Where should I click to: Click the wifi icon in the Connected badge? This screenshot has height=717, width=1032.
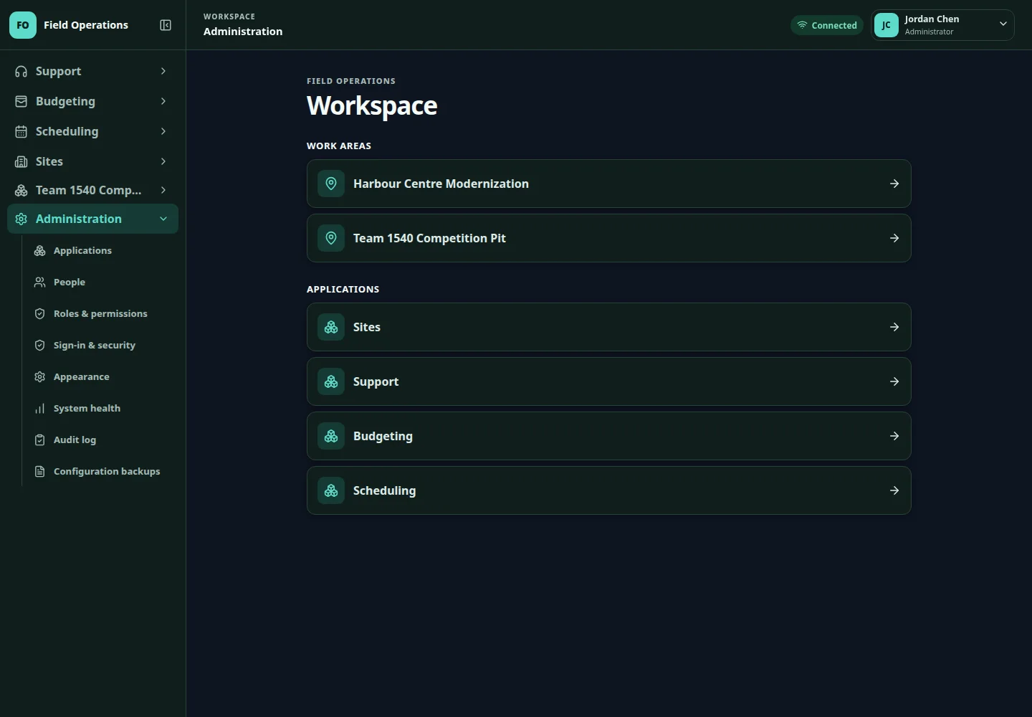tap(802, 25)
